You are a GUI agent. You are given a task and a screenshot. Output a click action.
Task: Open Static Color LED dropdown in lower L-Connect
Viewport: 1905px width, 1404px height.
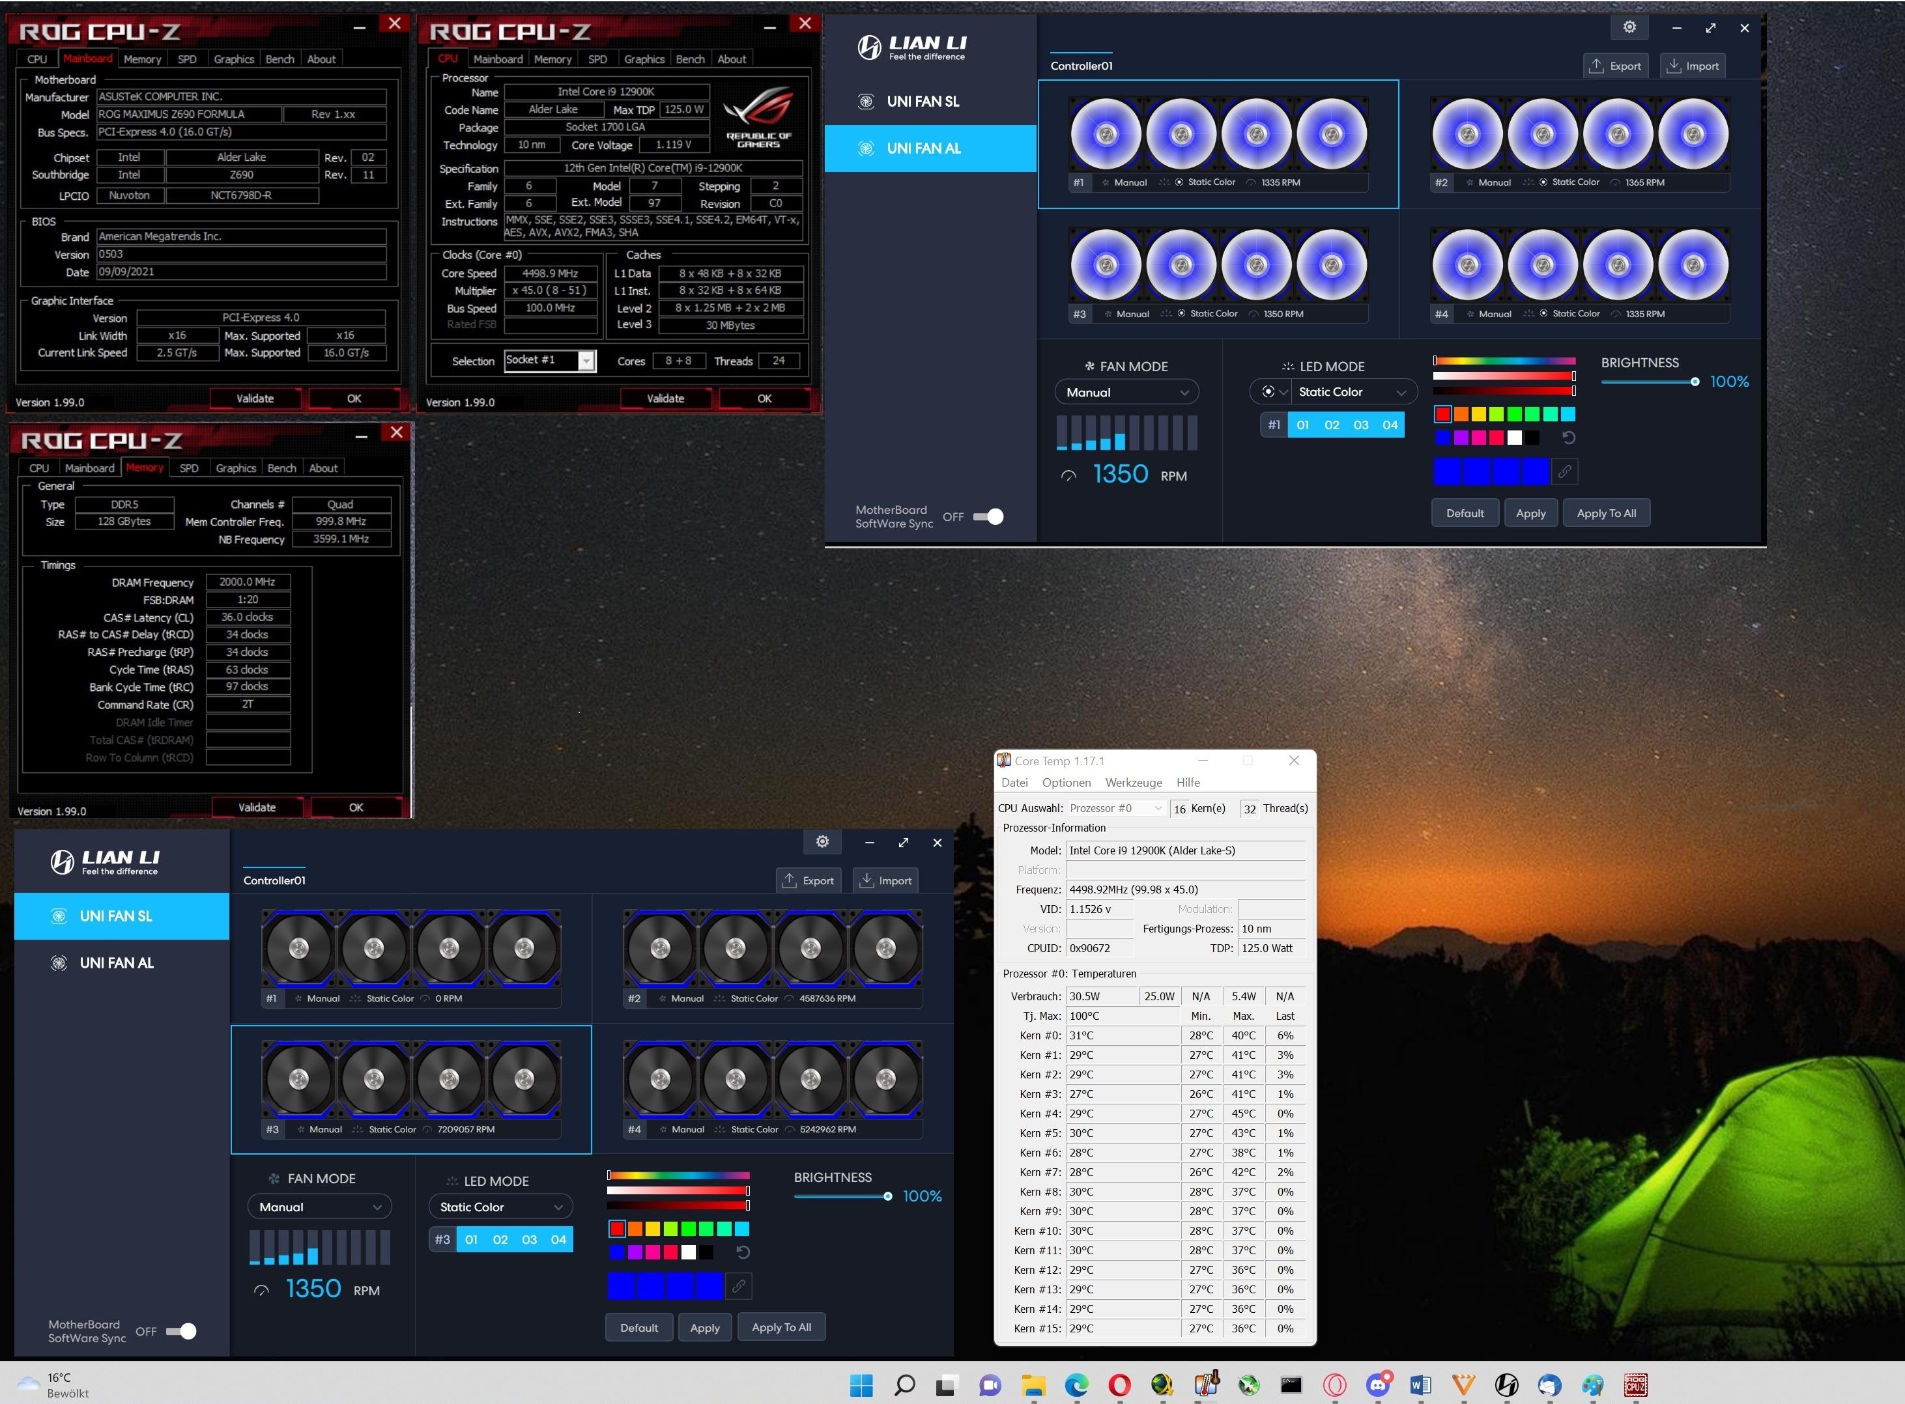point(501,1207)
